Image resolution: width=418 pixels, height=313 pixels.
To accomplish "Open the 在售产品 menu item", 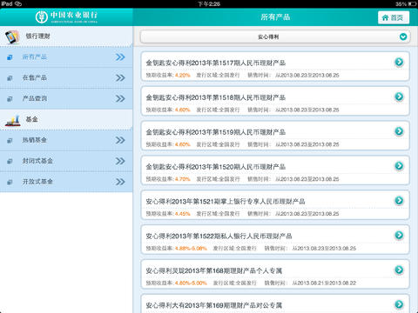I will (x=66, y=78).
